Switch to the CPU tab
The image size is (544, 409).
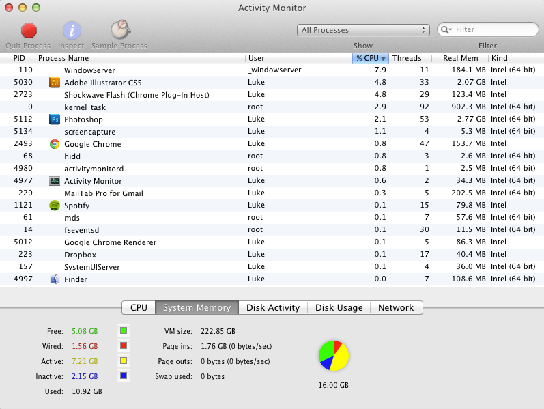click(139, 308)
